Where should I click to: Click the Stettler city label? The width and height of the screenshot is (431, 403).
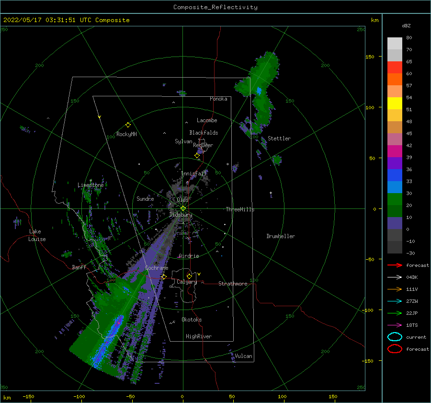(x=279, y=138)
